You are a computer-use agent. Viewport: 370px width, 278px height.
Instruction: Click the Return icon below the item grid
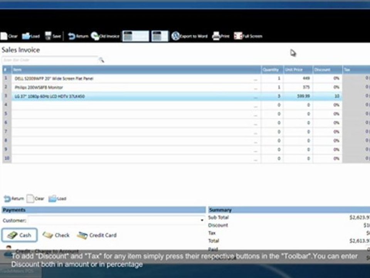click(14, 198)
